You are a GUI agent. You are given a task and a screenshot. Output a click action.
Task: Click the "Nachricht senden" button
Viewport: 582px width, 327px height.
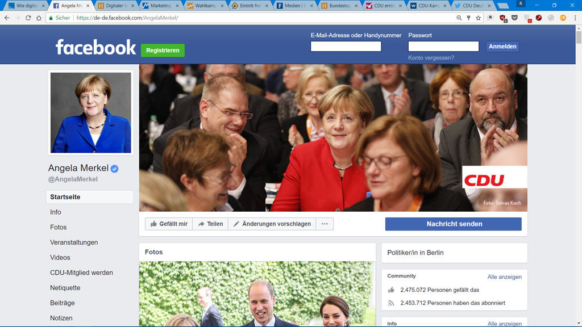click(x=453, y=224)
